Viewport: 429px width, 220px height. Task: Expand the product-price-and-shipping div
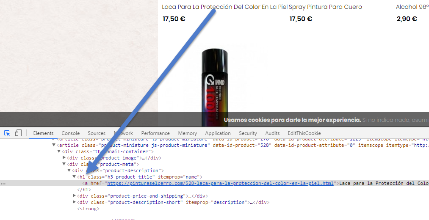click(x=74, y=196)
